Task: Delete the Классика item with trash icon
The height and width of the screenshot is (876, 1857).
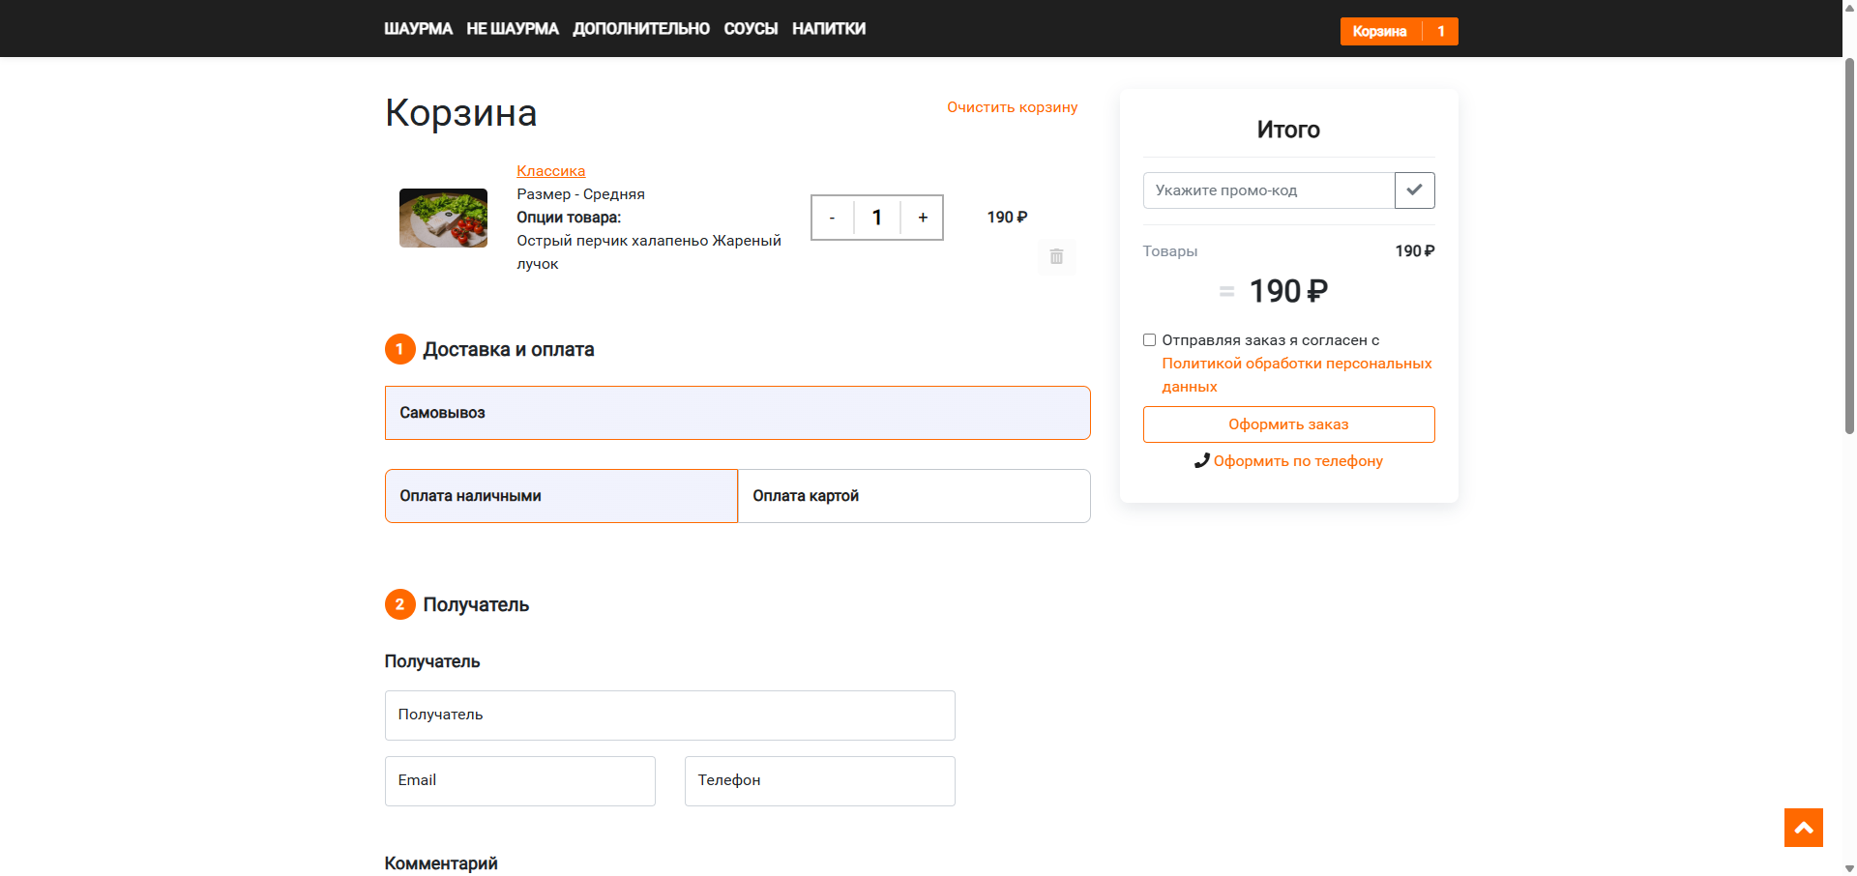Action: 1056,256
